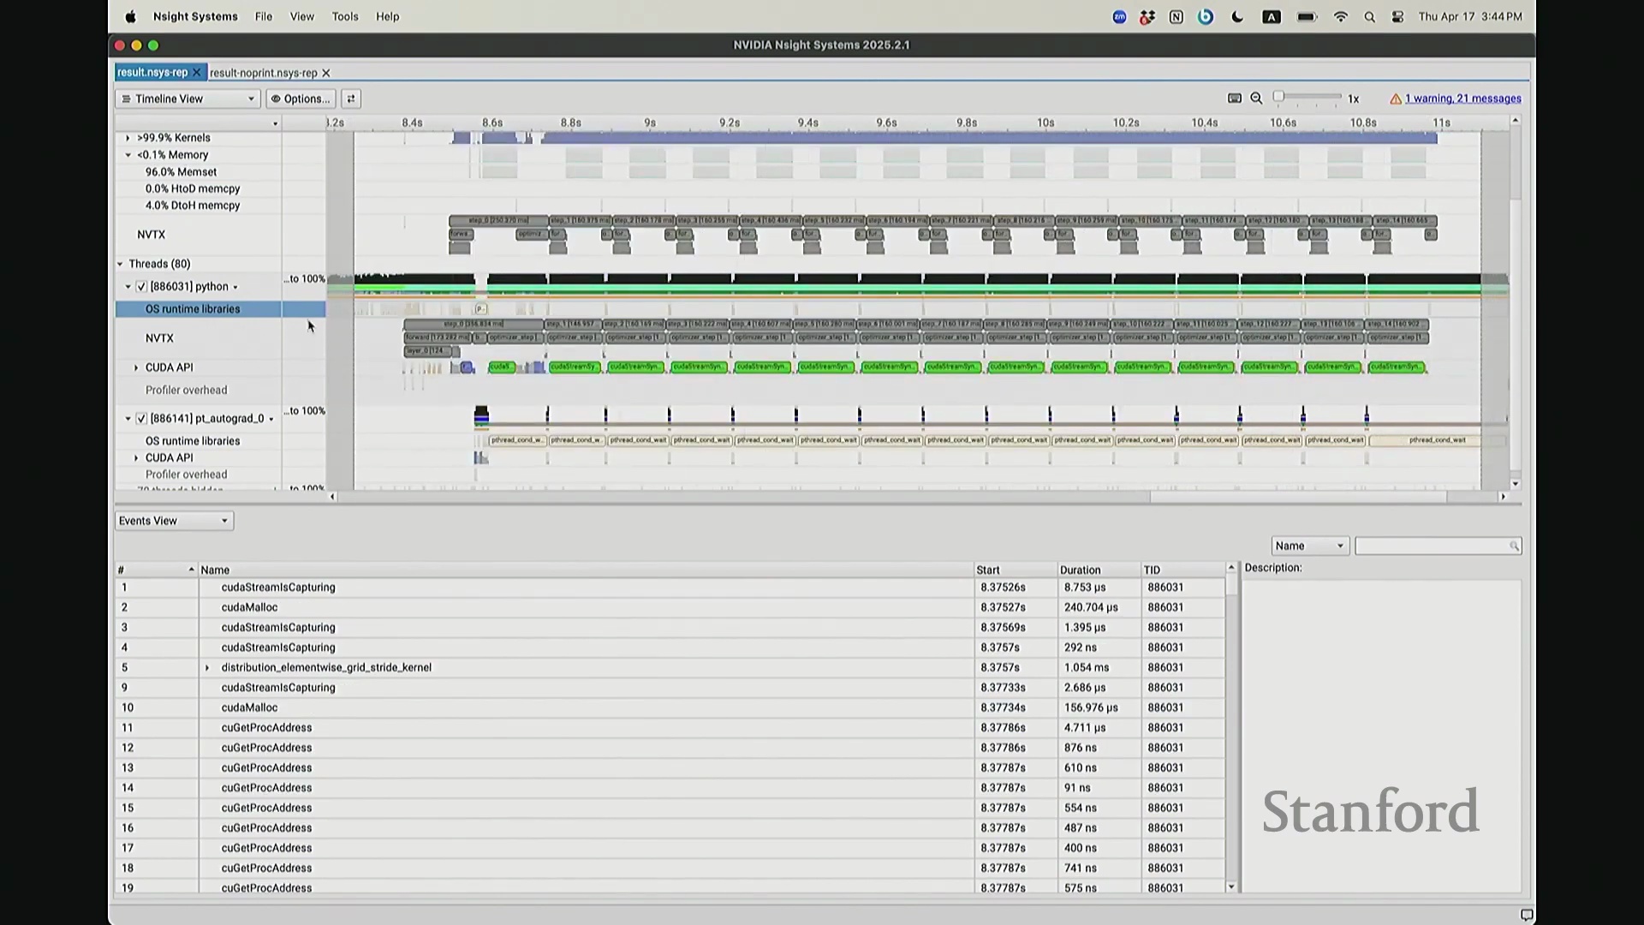Switch to result-noprint.nsys-rep tab
The width and height of the screenshot is (1644, 925).
point(263,74)
